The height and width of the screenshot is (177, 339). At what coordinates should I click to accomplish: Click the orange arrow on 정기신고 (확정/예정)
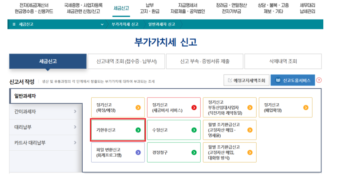coord(138,108)
